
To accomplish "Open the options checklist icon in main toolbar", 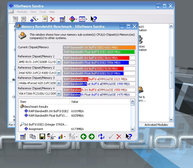I will (62, 19).
